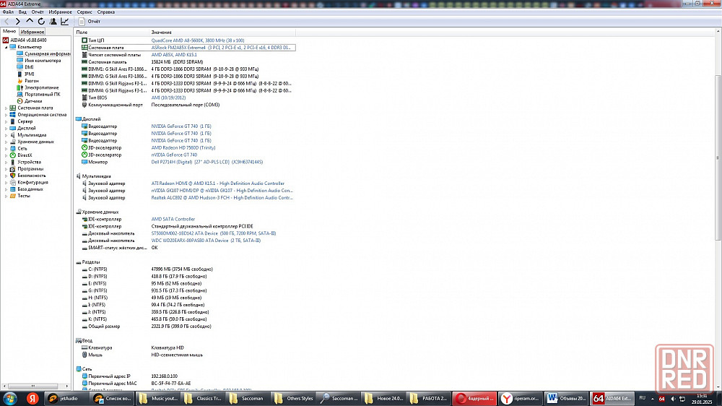
Task: Select Имя компьютера in the tree
Action: [43, 61]
